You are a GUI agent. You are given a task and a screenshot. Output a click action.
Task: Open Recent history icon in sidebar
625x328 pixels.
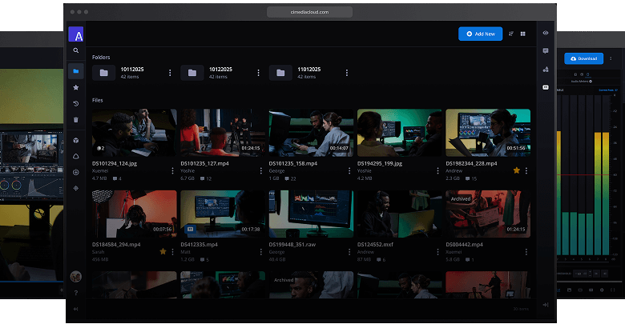pyautogui.click(x=76, y=103)
